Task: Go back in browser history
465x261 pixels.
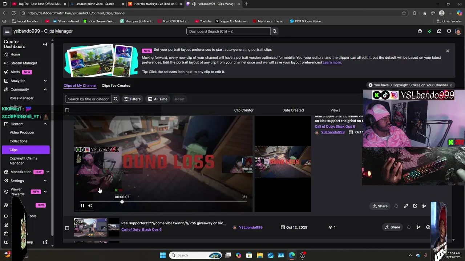Action: tap(4, 13)
